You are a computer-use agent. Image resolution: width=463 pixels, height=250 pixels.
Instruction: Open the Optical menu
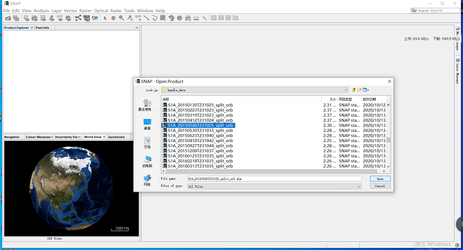[101, 11]
